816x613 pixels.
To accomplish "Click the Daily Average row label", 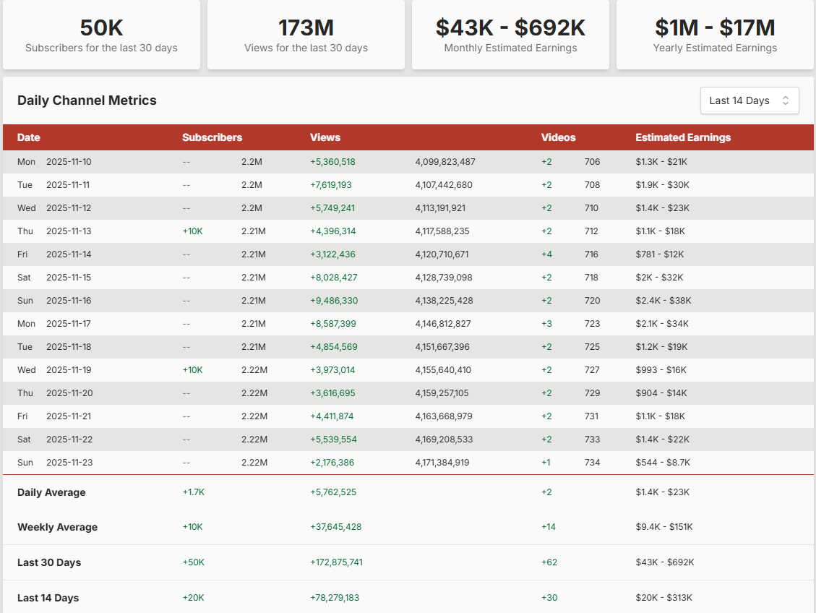I will (x=51, y=492).
